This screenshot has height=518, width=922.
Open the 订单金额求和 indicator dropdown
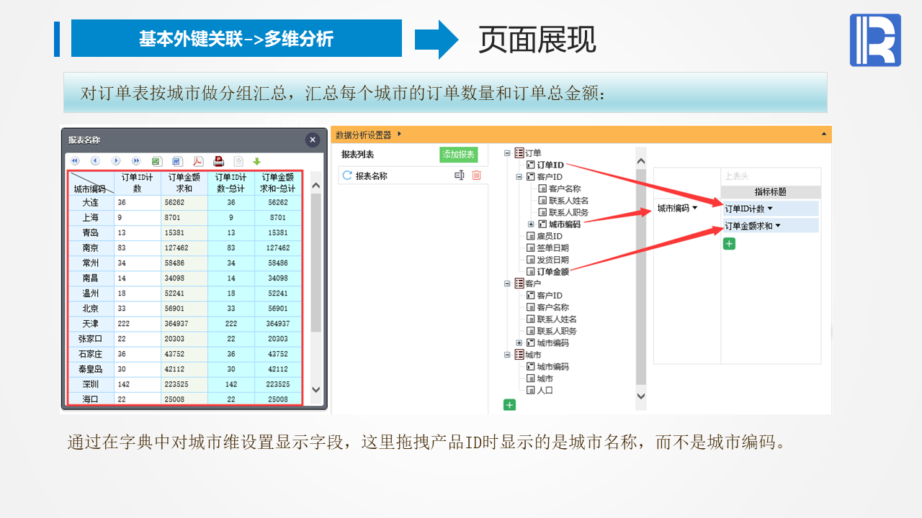click(x=778, y=226)
